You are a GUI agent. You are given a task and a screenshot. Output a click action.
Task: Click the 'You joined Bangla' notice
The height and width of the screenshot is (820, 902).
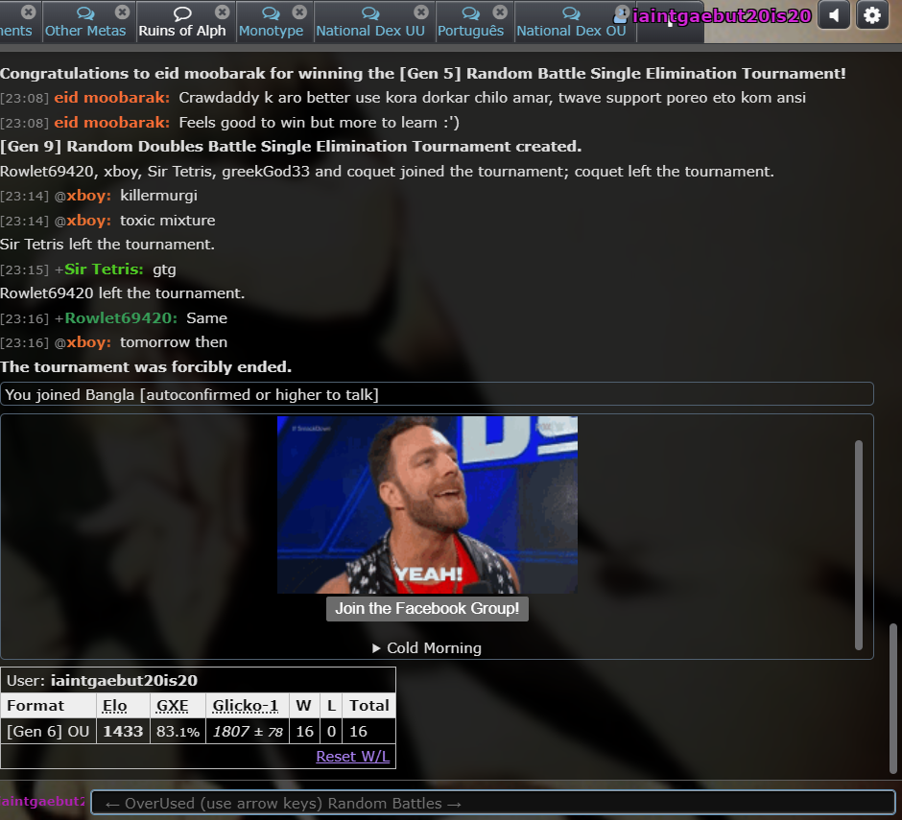[437, 394]
